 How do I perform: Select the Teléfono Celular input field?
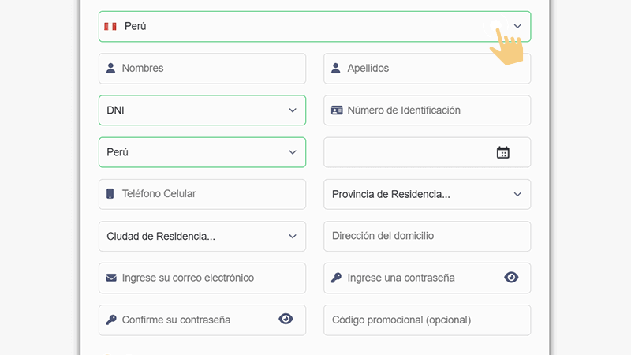point(209,194)
